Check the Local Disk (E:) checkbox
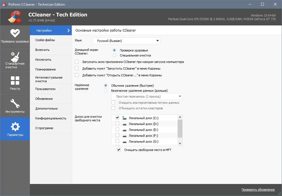Viewport: 282px width, 196px height. click(117, 130)
